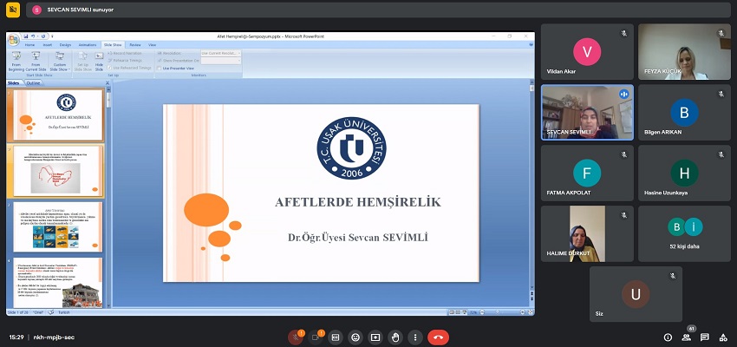Check the Use Presenter View checkbox
Image resolution: width=737 pixels, height=347 pixels.
pos(161,68)
